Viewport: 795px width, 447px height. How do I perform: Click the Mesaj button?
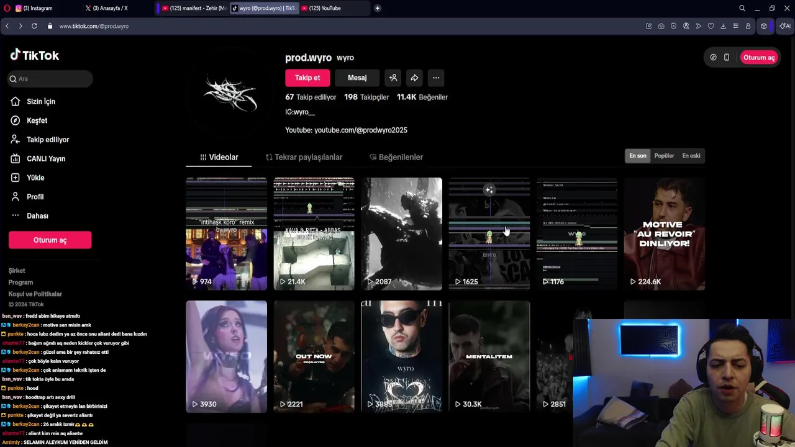coord(357,78)
